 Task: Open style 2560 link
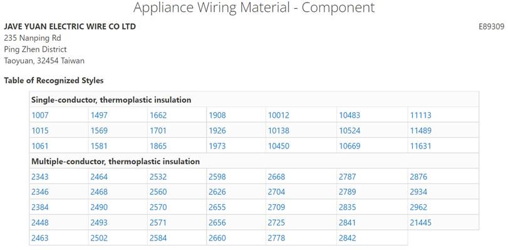158,192
